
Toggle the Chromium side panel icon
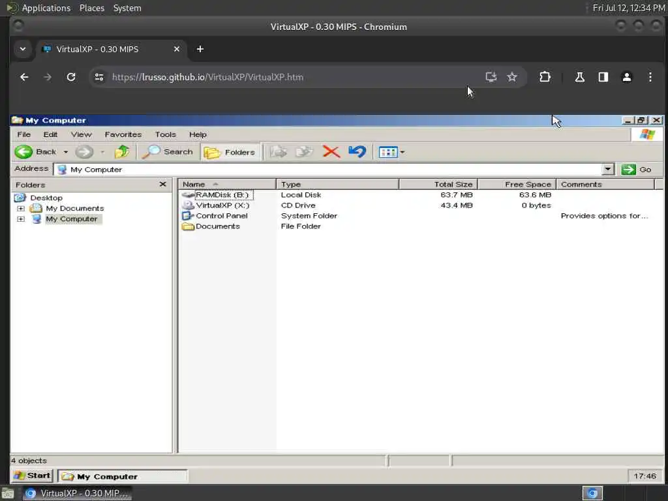tap(603, 77)
